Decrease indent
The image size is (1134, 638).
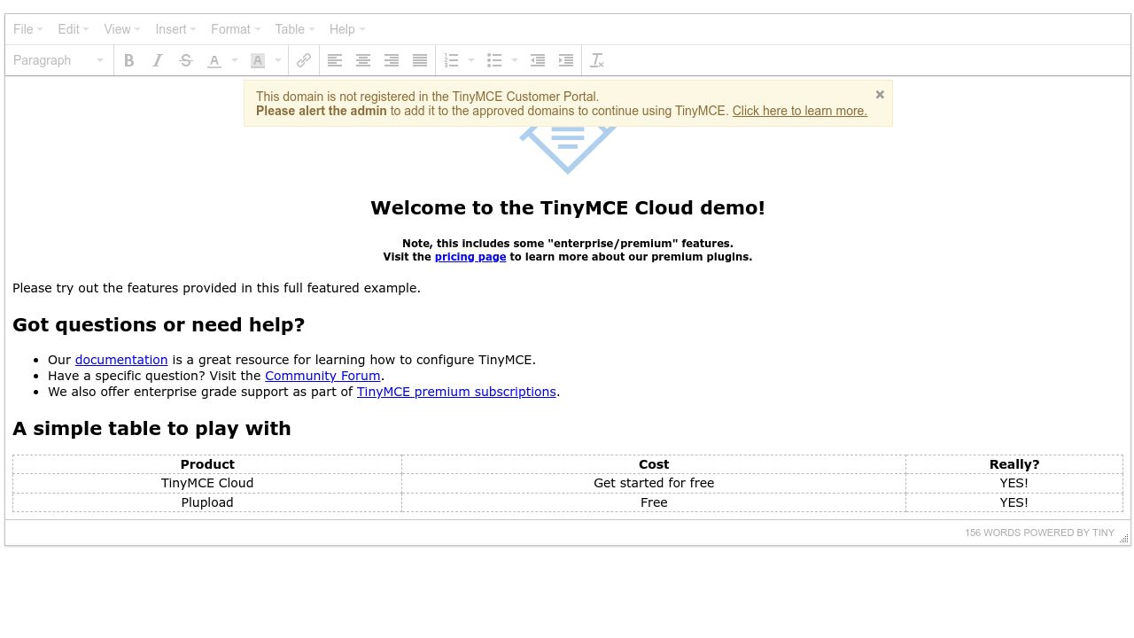click(x=538, y=60)
